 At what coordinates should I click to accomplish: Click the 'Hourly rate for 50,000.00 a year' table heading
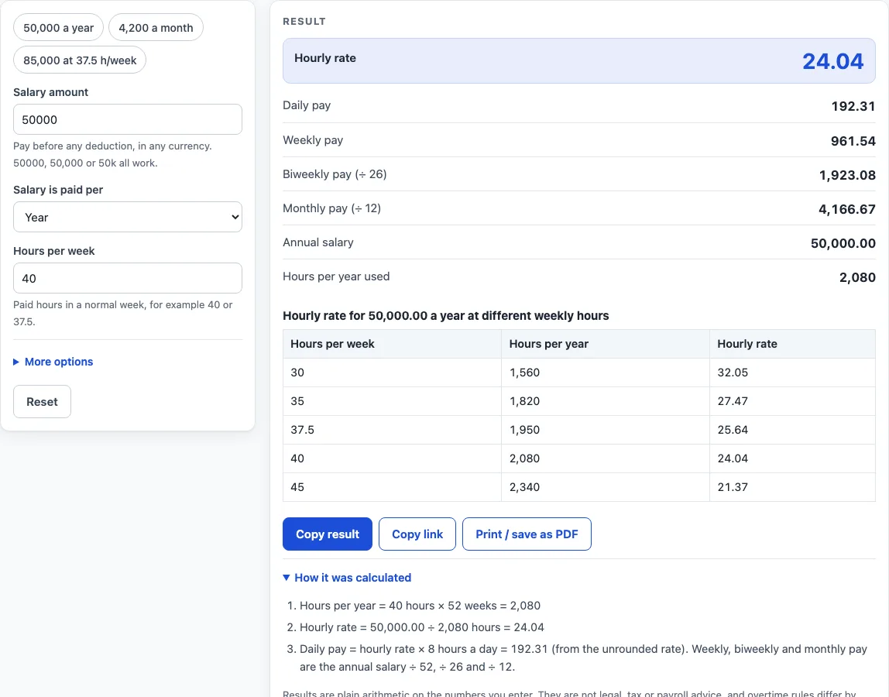pos(445,316)
